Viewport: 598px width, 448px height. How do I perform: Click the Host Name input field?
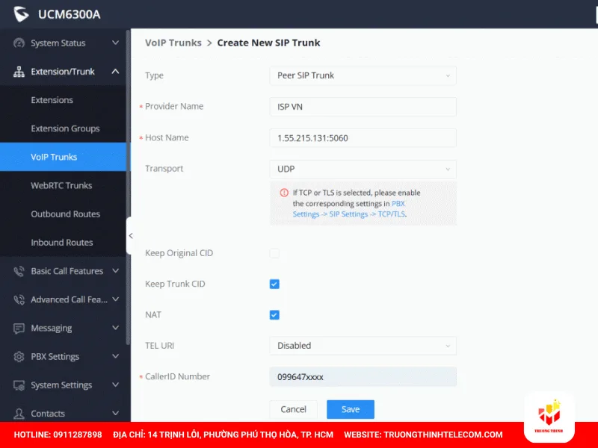(363, 138)
